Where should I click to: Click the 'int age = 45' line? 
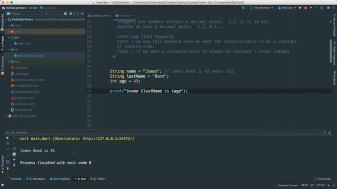[125, 81]
